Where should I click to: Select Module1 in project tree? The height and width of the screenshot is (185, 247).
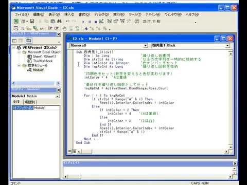39,70
